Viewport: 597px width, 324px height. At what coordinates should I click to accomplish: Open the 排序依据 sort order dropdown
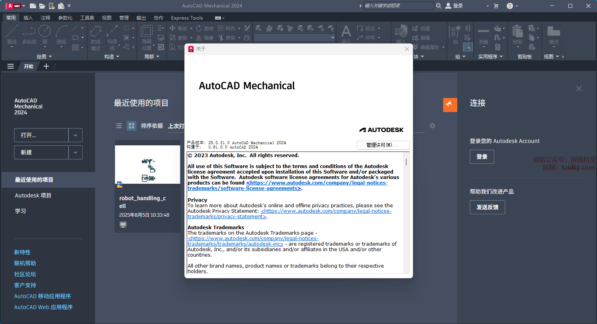[176, 126]
